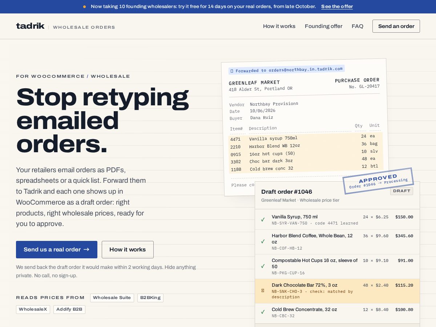The width and height of the screenshot is (436, 327).
Task: Click 'NB-SYR-VAN-750 · code 4471 learned' SKU line
Action: 315,223
